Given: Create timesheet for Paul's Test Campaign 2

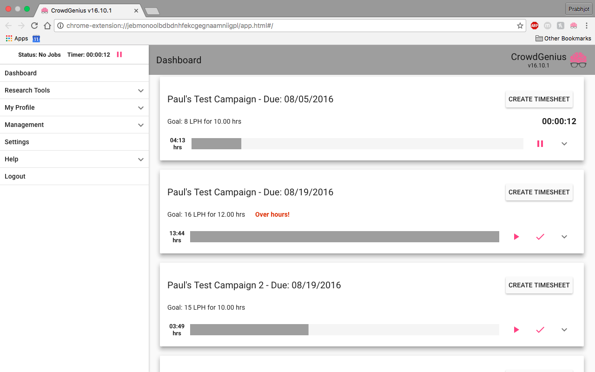Looking at the screenshot, I should pos(539,285).
